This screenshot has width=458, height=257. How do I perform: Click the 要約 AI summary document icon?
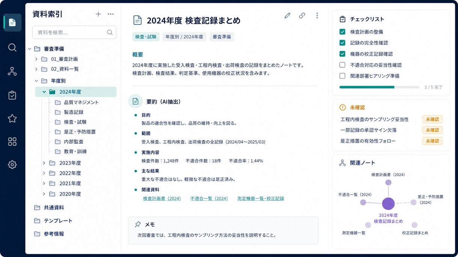tap(136, 101)
